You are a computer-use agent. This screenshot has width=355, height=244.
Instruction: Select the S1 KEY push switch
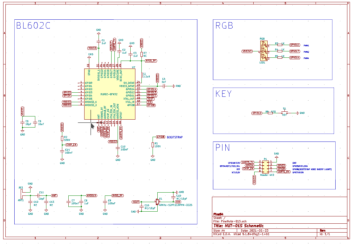284,112
